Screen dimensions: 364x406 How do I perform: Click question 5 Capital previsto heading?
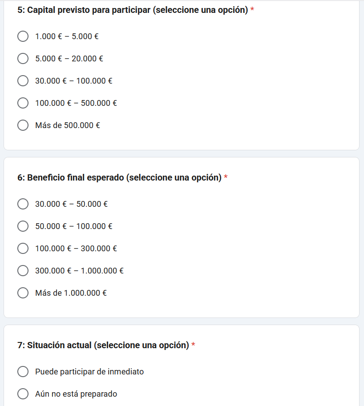(133, 10)
